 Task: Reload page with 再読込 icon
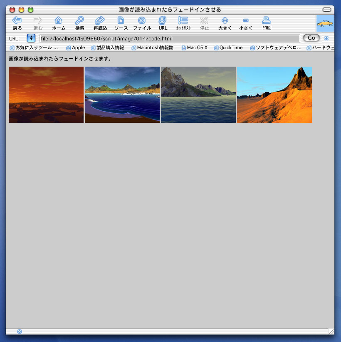[100, 23]
